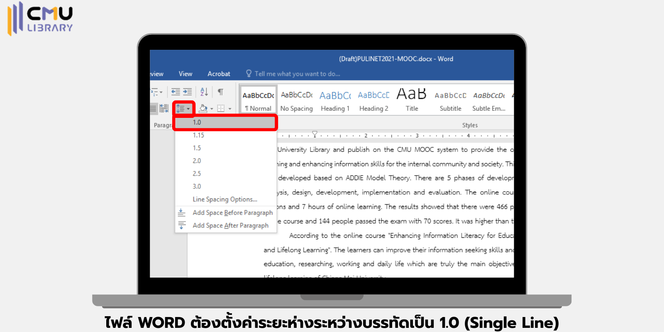Apply the Heading 1 style

(335, 101)
